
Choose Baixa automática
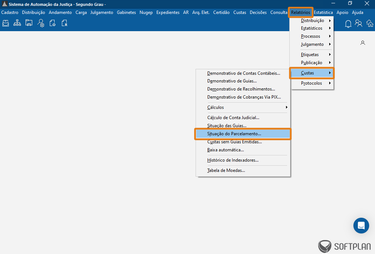(x=243, y=150)
